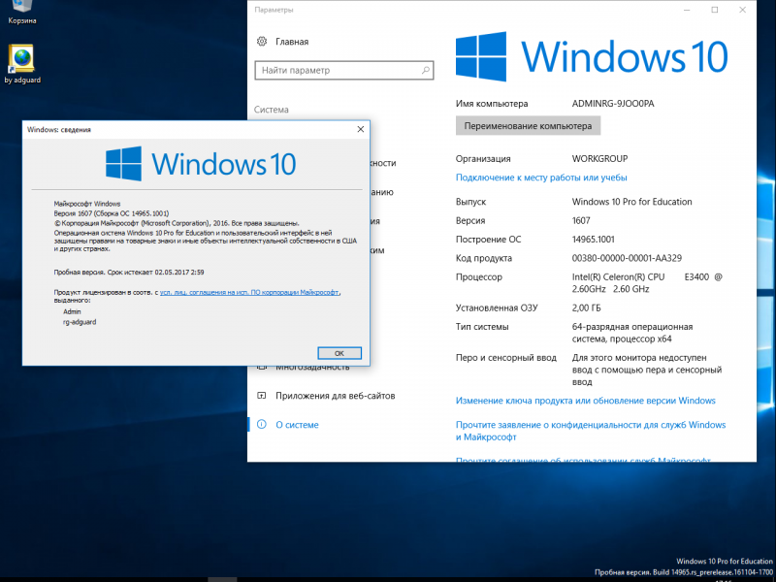Click 'Версия 1607 (Сборка ОС 14965.1001)' in dialog
The height and width of the screenshot is (582, 776).
click(112, 213)
